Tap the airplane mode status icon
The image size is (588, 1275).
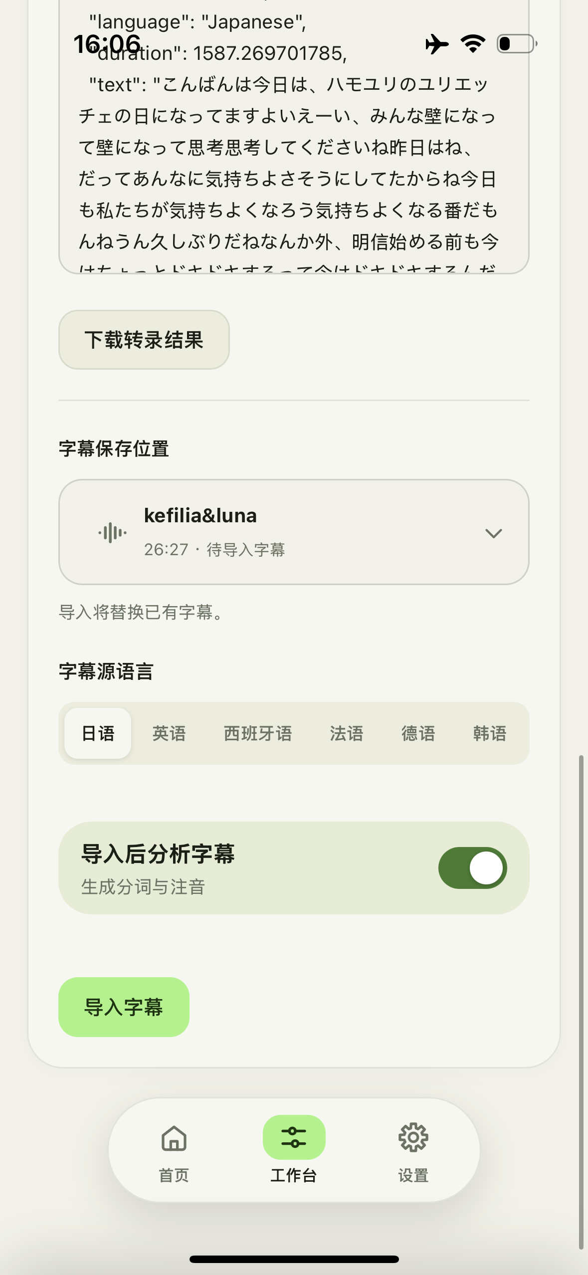click(x=437, y=44)
